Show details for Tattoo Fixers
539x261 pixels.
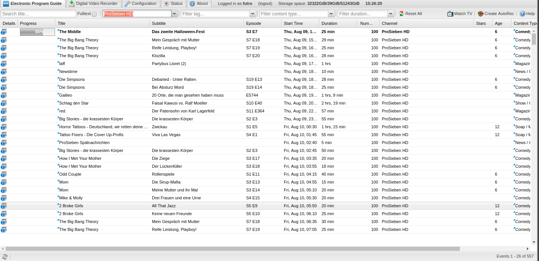[4, 135]
